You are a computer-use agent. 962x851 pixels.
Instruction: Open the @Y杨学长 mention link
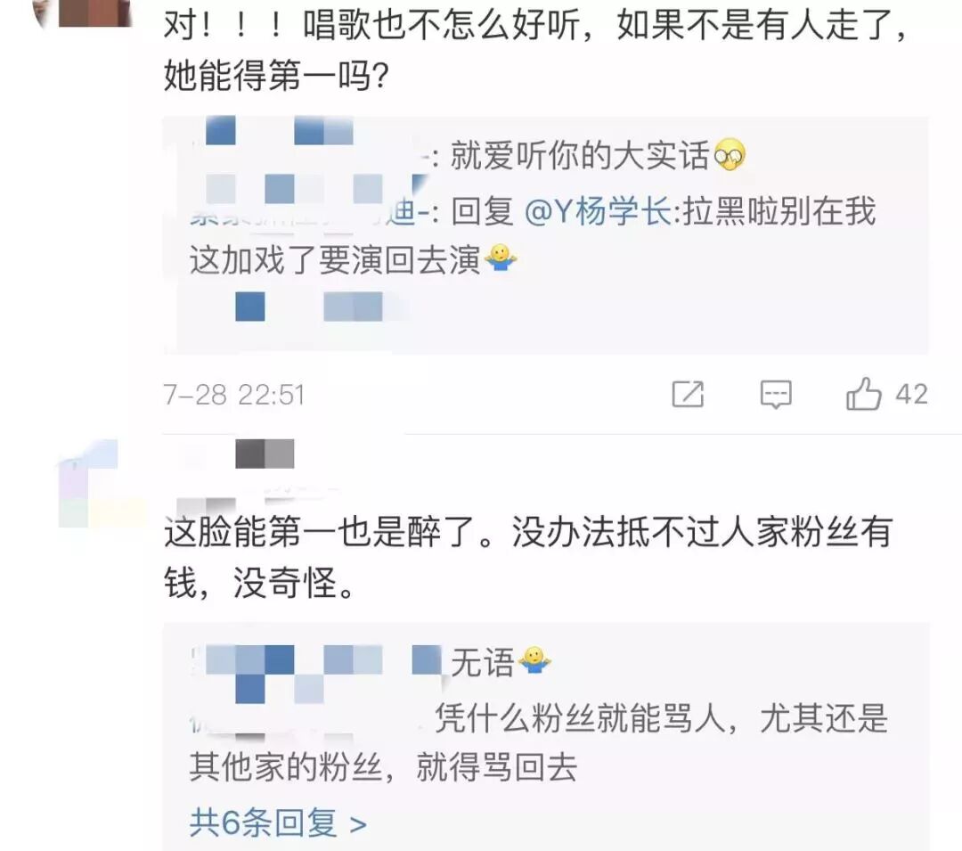[598, 212]
